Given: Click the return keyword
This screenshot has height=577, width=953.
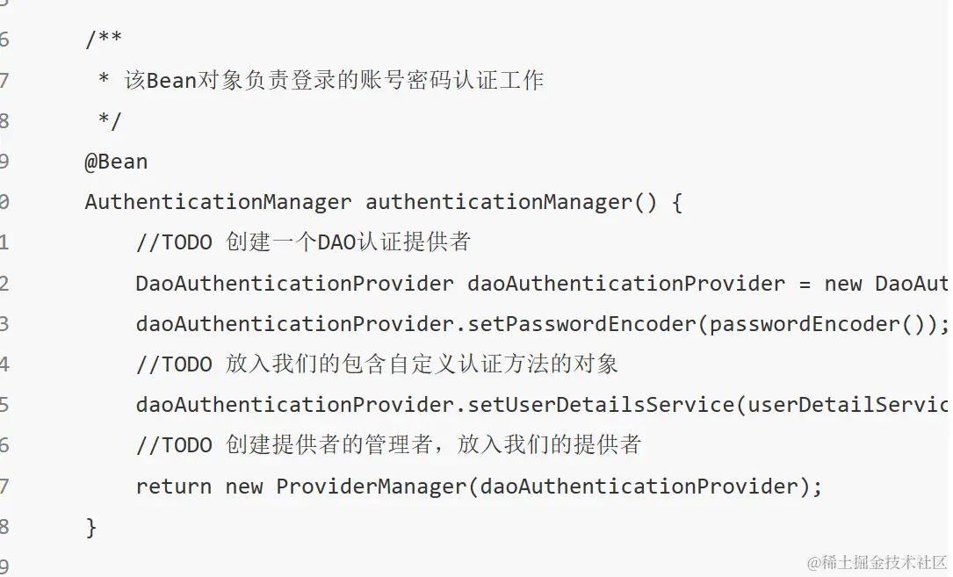Looking at the screenshot, I should (x=173, y=487).
